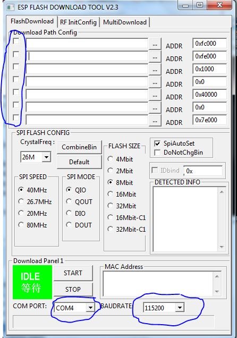This screenshot has height=338, width=237.
Task: Switch to the RF InitConfig tab
Action: 78,22
